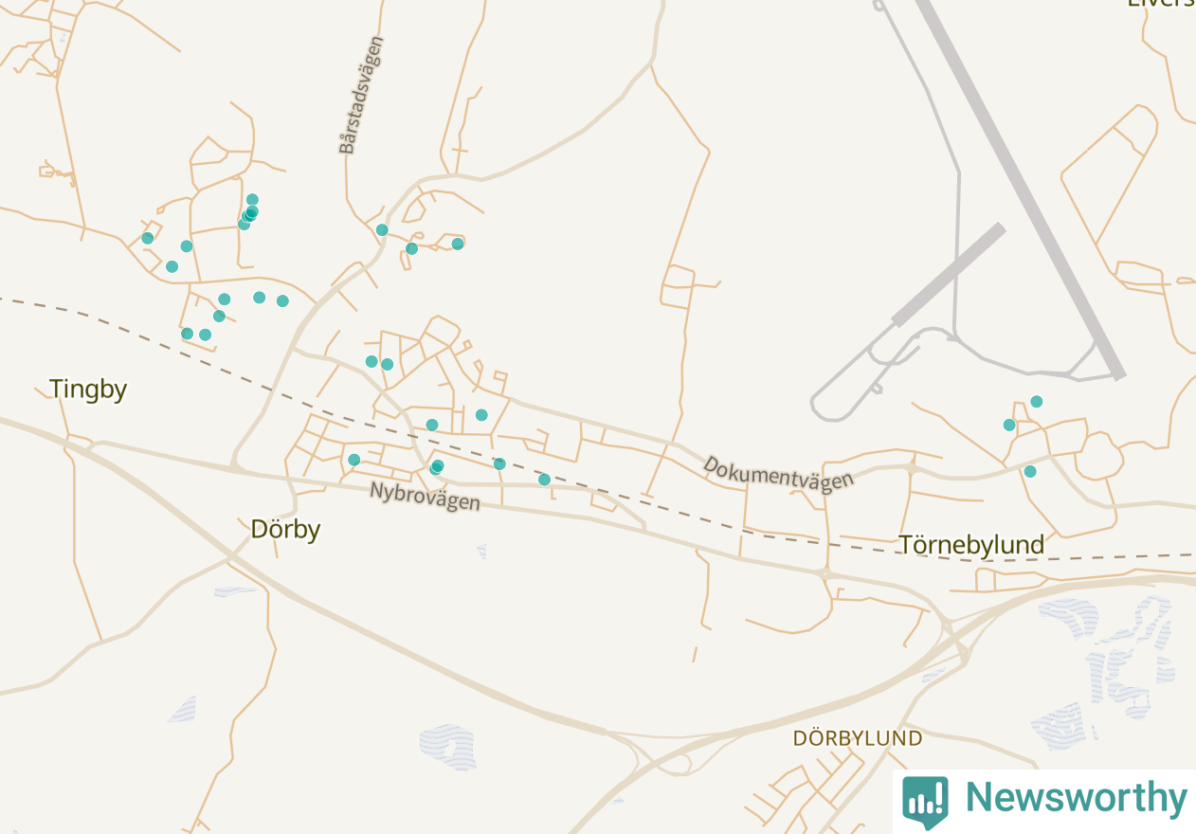Click the long airport runway strip
The width and height of the screenshot is (1196, 834).
(1021, 189)
